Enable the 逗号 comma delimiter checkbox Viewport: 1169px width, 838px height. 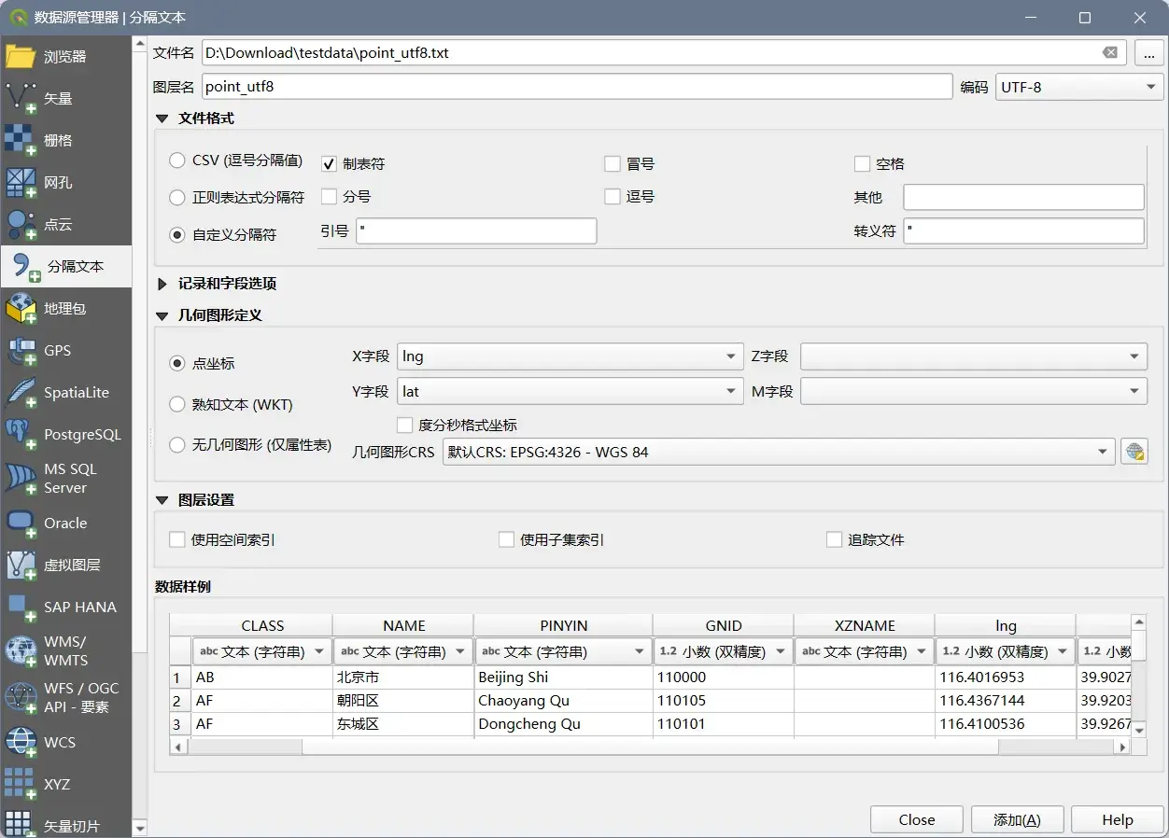(x=613, y=196)
